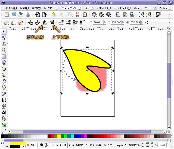Click the yellow Fill color indicator
Image resolution: width=174 pixels, height=149 pixels.
[x=18, y=143]
